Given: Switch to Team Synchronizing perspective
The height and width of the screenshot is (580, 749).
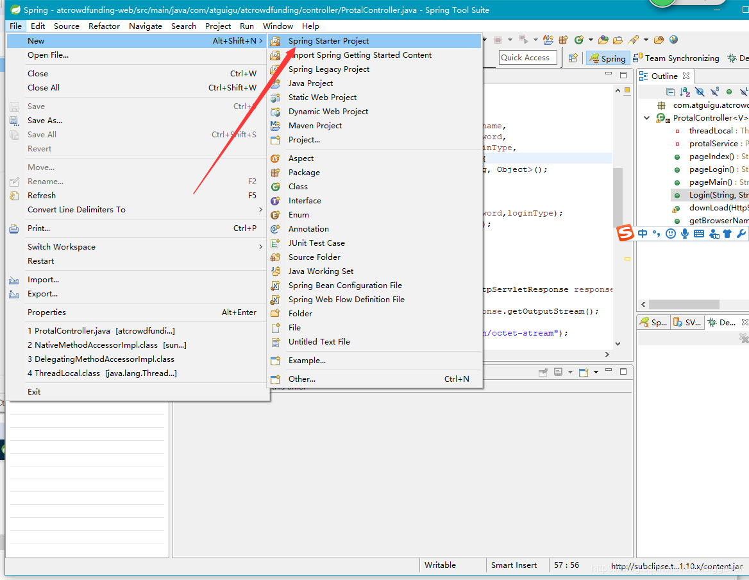Looking at the screenshot, I should [x=677, y=58].
